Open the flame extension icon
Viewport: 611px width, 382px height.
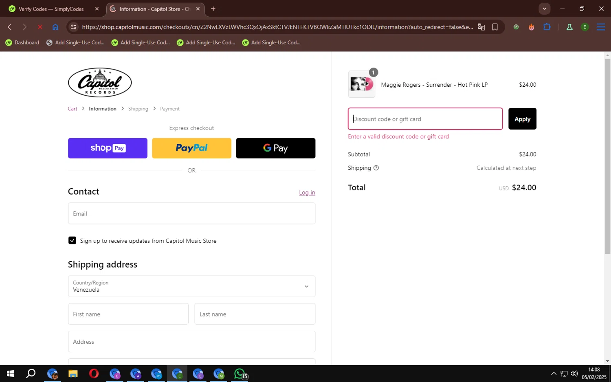coord(532,27)
